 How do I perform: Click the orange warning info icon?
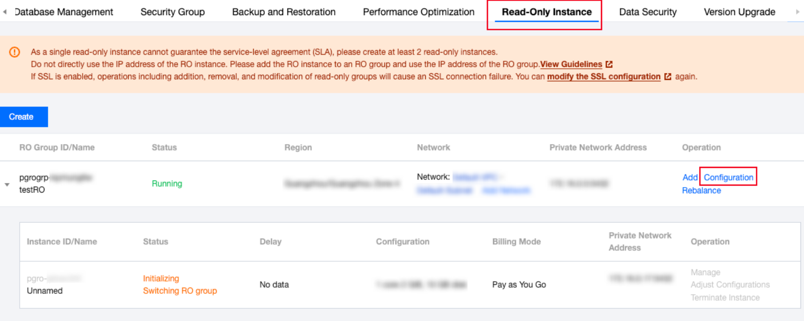click(15, 52)
